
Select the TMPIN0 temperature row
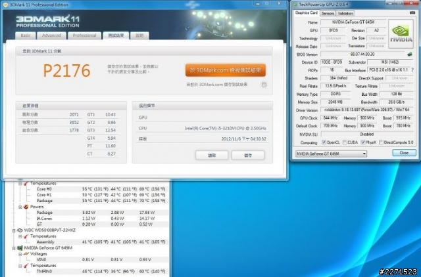[x=101, y=271]
